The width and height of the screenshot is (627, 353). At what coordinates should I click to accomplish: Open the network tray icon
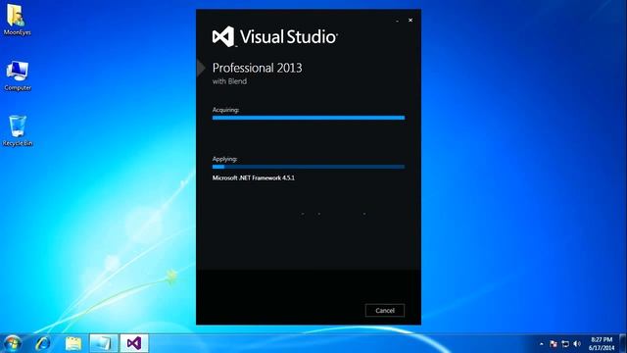pyautogui.click(x=565, y=344)
